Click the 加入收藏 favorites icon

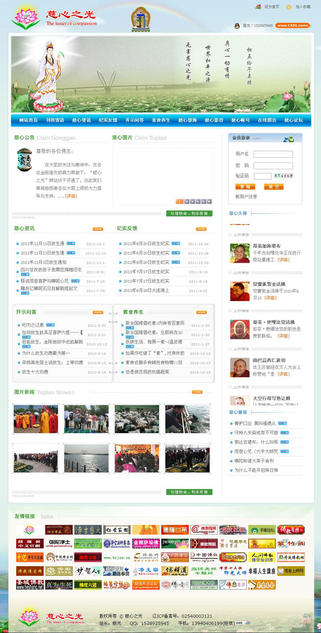(x=289, y=7)
